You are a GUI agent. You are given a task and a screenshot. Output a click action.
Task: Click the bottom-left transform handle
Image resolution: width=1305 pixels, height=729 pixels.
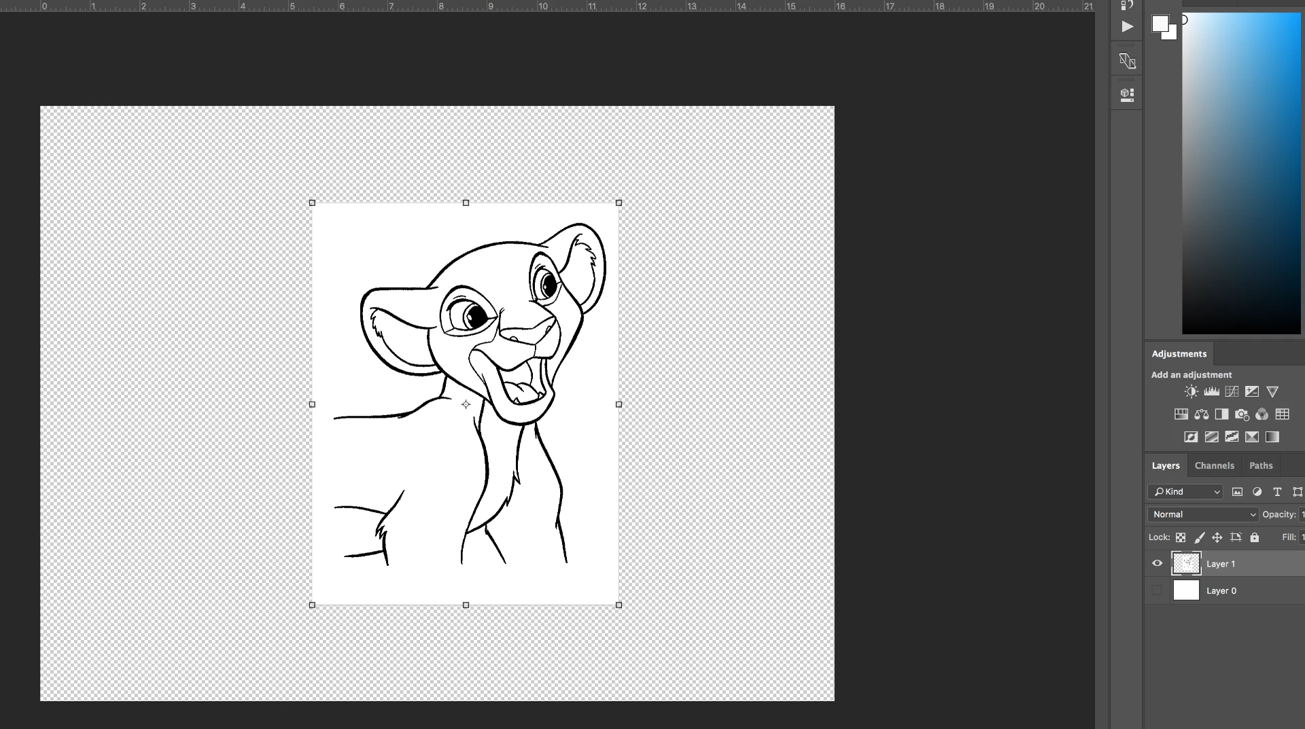[312, 605]
